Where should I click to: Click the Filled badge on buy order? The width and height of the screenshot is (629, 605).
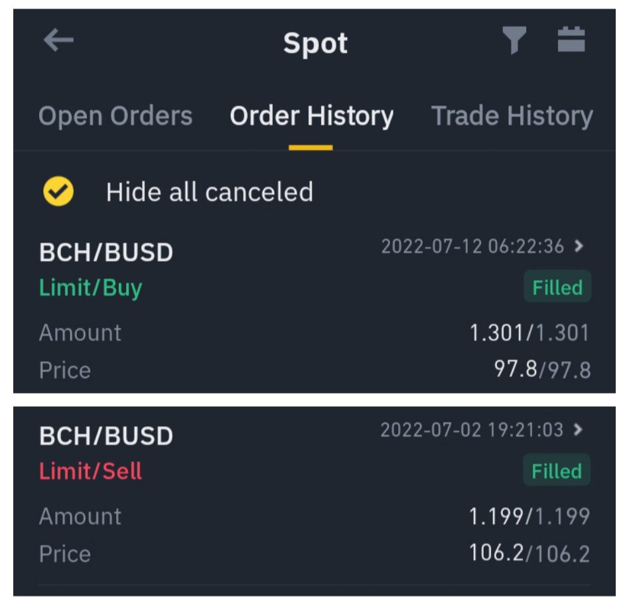(557, 287)
